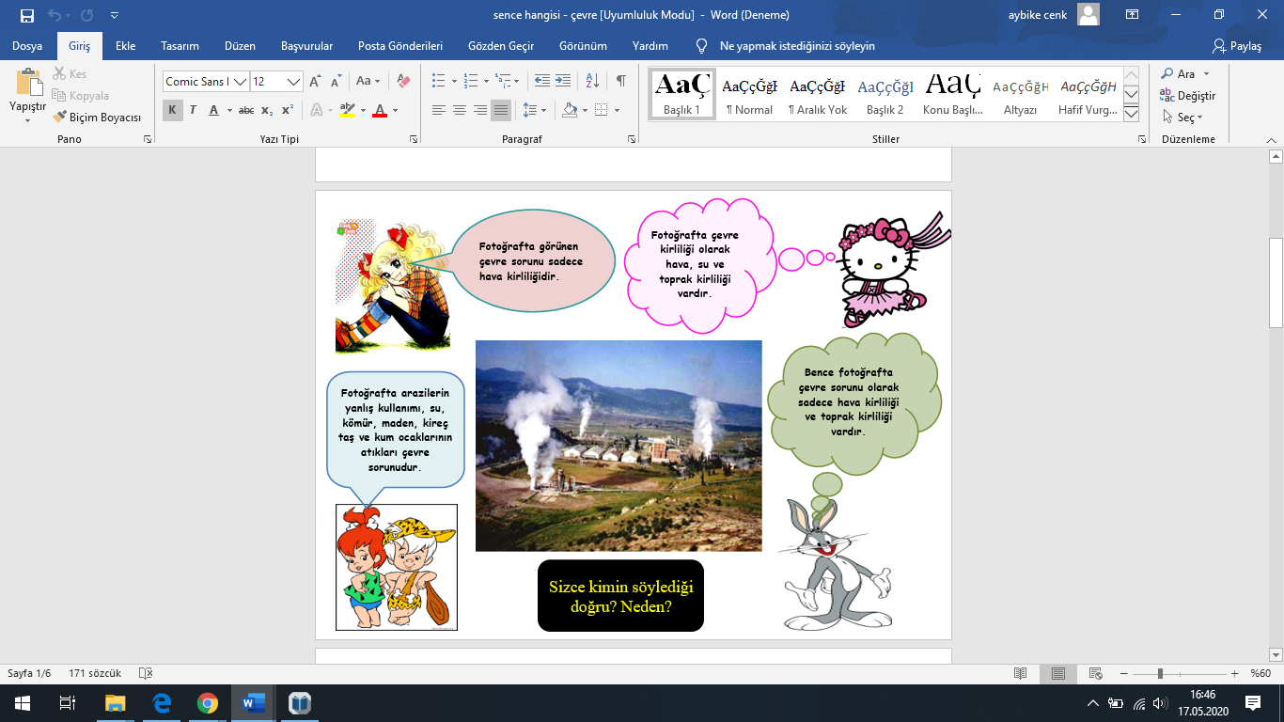This screenshot has width=1284, height=722.
Task: Increase the font size with grow font
Action: point(316,82)
